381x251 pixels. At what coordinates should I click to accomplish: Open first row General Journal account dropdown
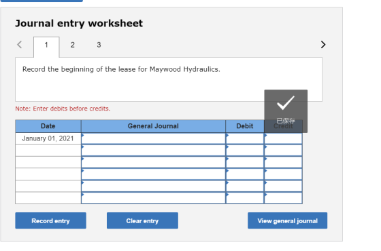click(x=153, y=138)
